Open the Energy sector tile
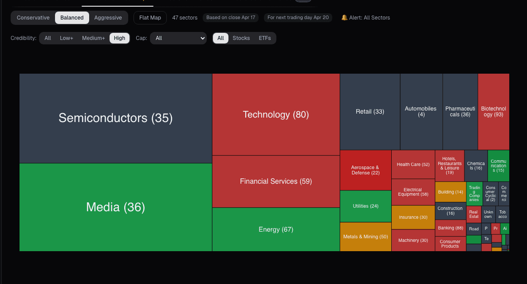 [275, 229]
